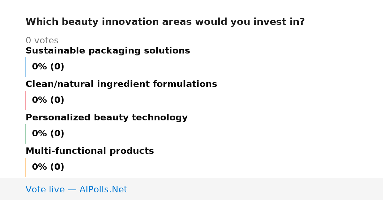Select the Multi-functional products option
Image resolution: width=383 pixels, height=200 pixels.
[90, 151]
